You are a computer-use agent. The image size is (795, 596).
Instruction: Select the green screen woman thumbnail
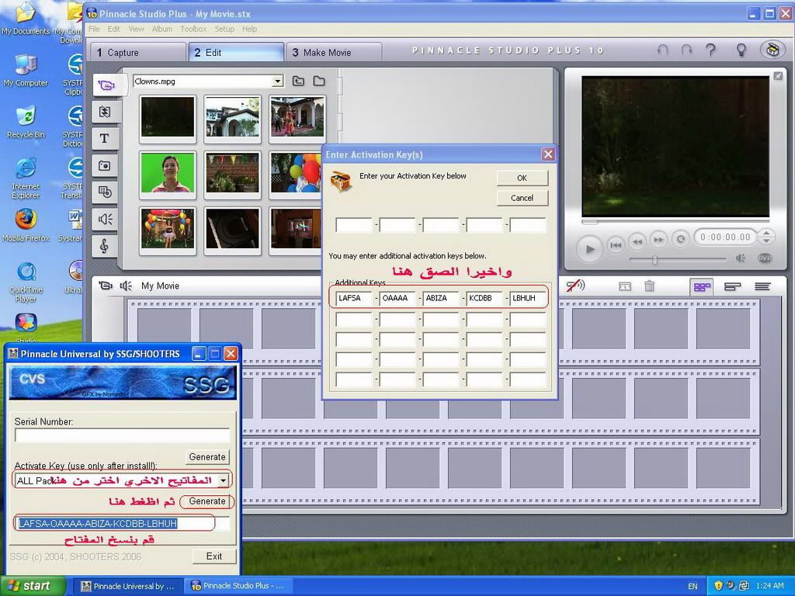[x=168, y=173]
